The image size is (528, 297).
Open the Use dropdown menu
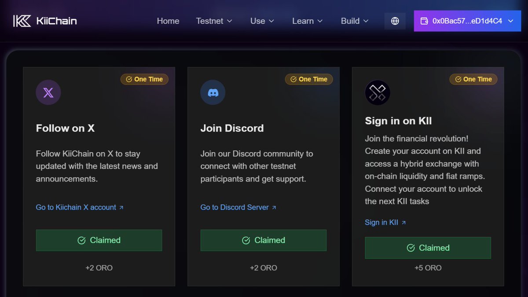pyautogui.click(x=262, y=21)
